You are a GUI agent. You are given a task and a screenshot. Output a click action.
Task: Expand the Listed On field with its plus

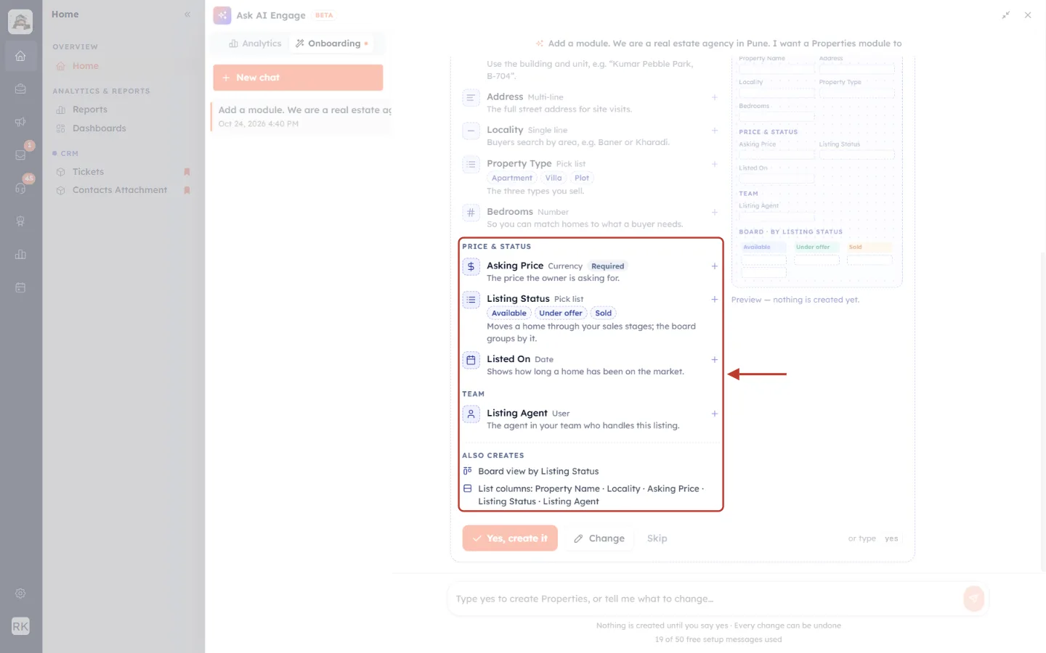point(715,360)
